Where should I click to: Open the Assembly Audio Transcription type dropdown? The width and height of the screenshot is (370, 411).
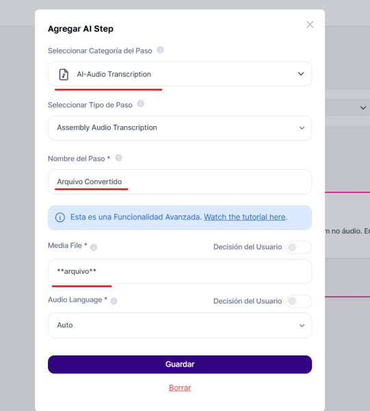pyautogui.click(x=180, y=128)
